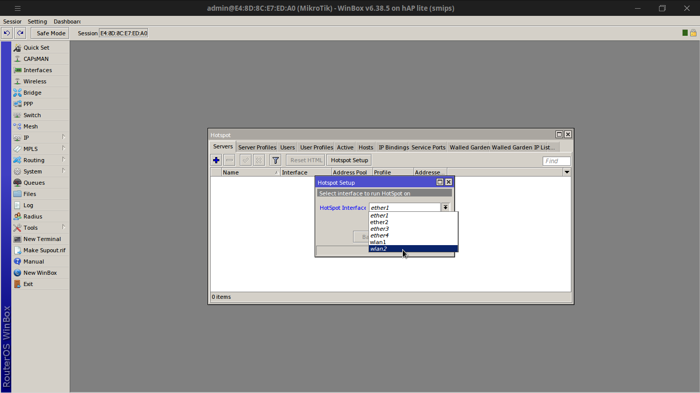Open the Dashboard menu

67,21
